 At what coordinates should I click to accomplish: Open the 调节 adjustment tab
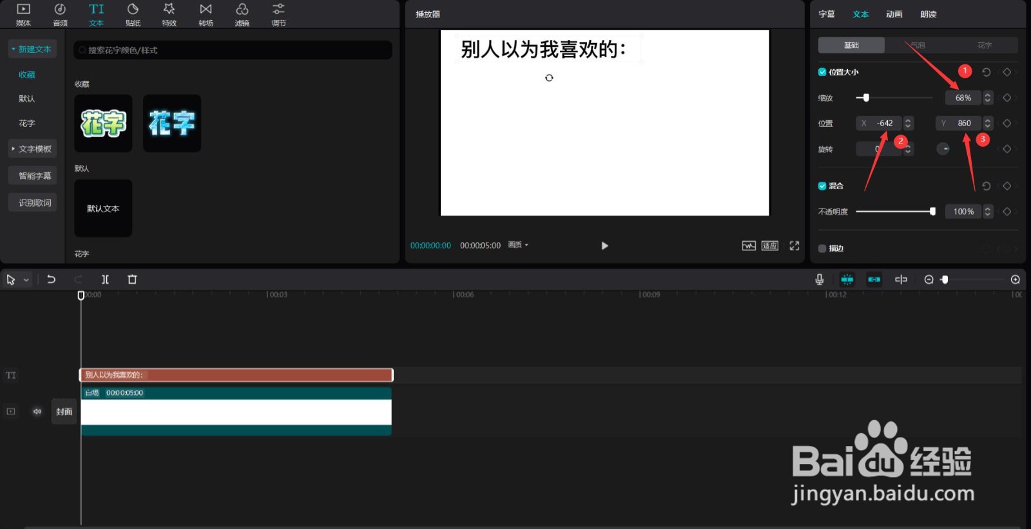(278, 14)
